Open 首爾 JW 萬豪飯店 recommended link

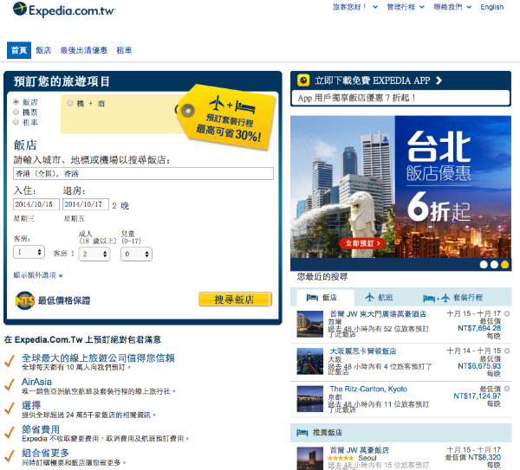[360, 450]
